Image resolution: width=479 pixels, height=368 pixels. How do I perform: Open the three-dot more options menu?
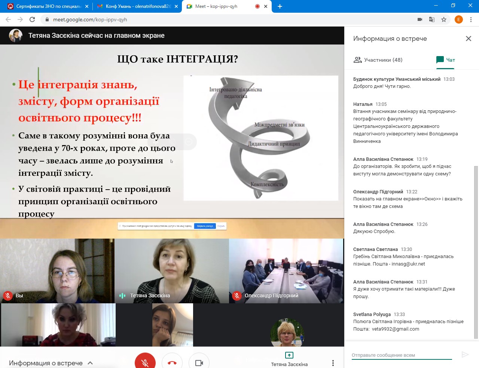coord(333,363)
